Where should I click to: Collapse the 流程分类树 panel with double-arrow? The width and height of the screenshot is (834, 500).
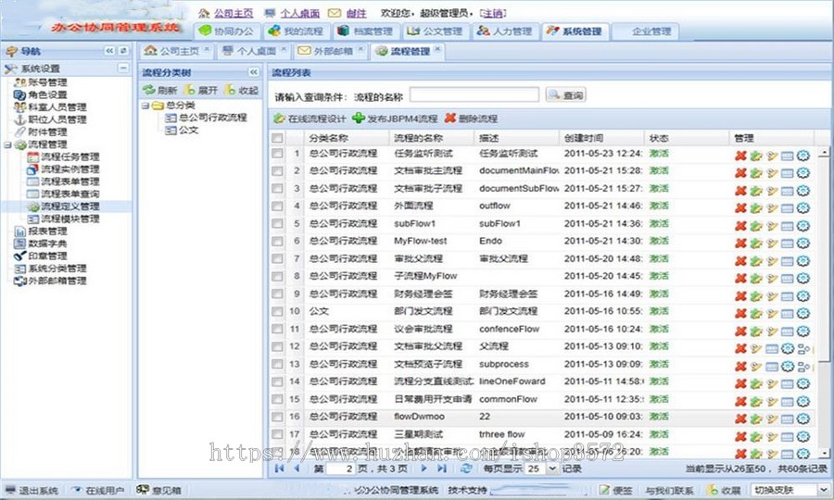pos(254,72)
